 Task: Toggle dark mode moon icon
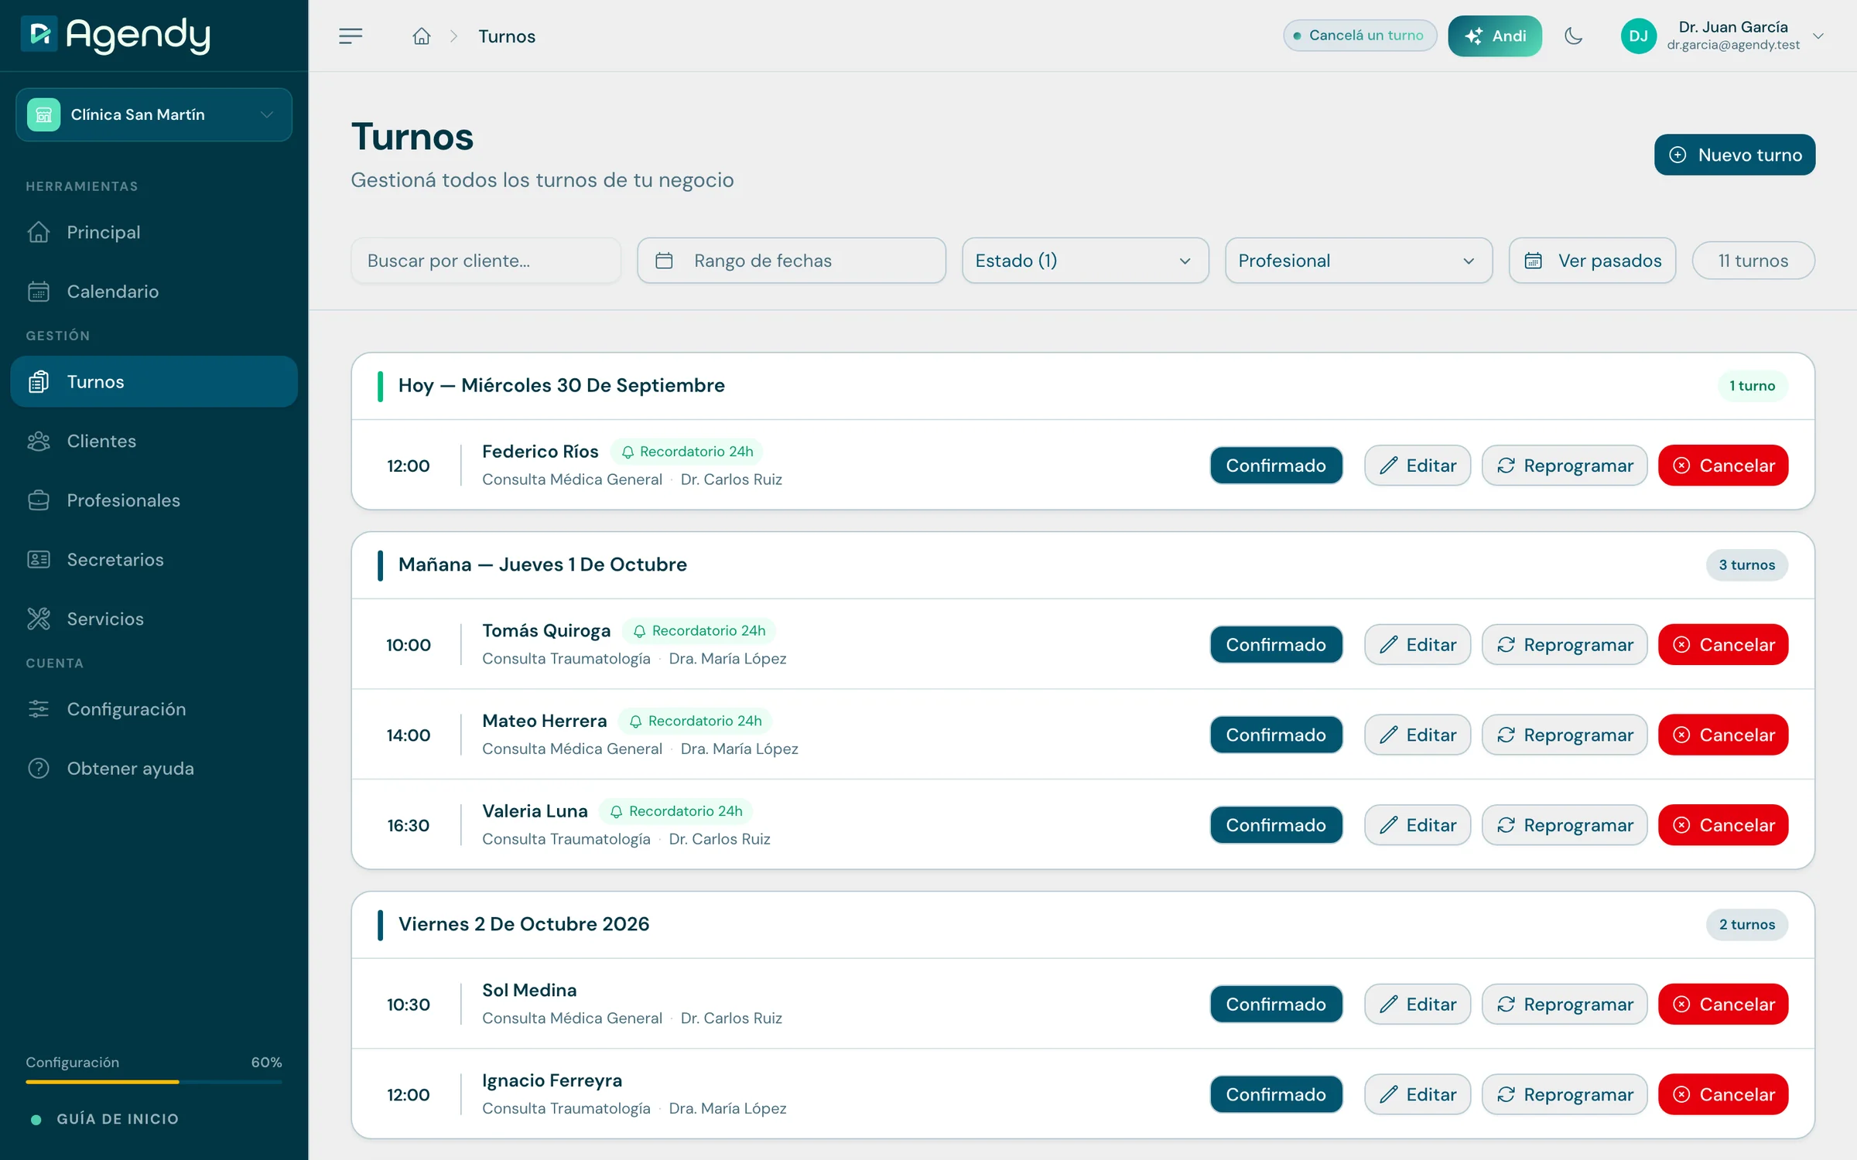[x=1573, y=36]
